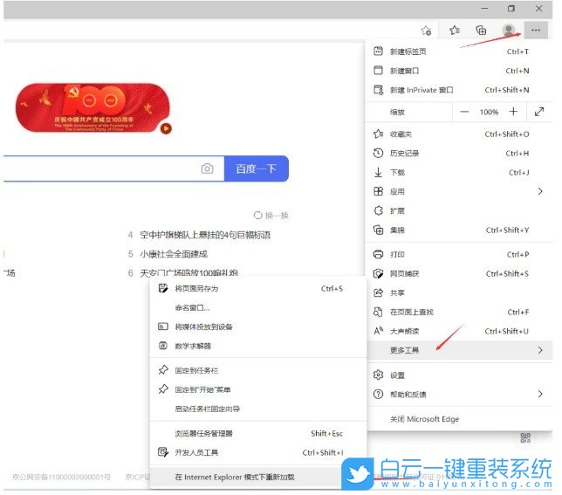Viewport: 562px width, 495px height.
Task: Click the 百度一下 search button
Action: [x=257, y=168]
